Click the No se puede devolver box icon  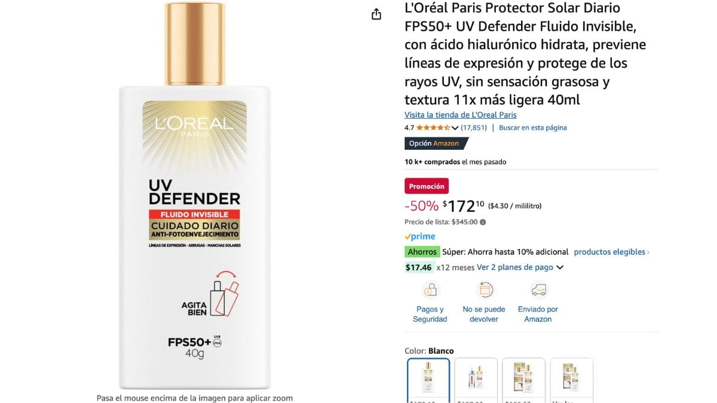point(485,290)
